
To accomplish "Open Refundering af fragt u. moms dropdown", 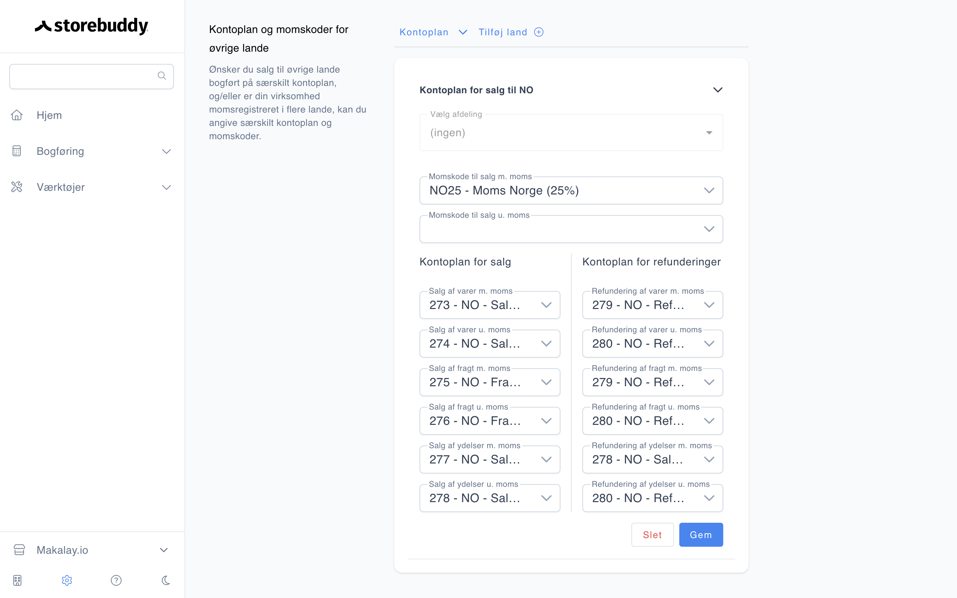I will click(x=653, y=421).
